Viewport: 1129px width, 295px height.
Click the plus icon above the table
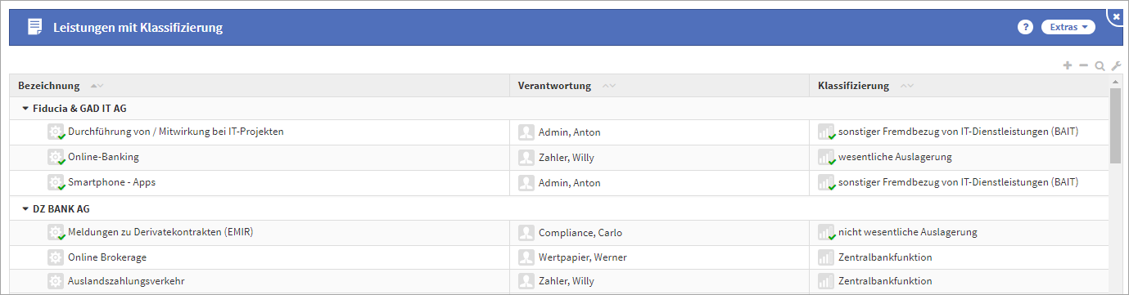click(x=1068, y=65)
